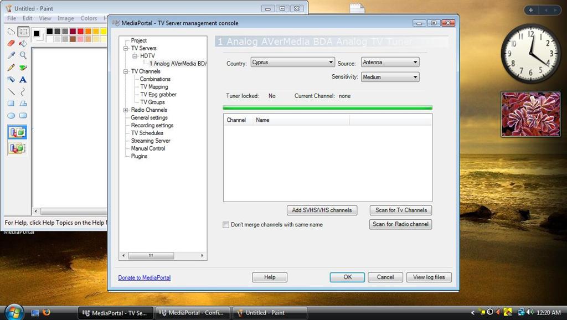Click the flower slideshow gadget thumbnail
Image resolution: width=567 pixels, height=320 pixels.
coord(530,114)
